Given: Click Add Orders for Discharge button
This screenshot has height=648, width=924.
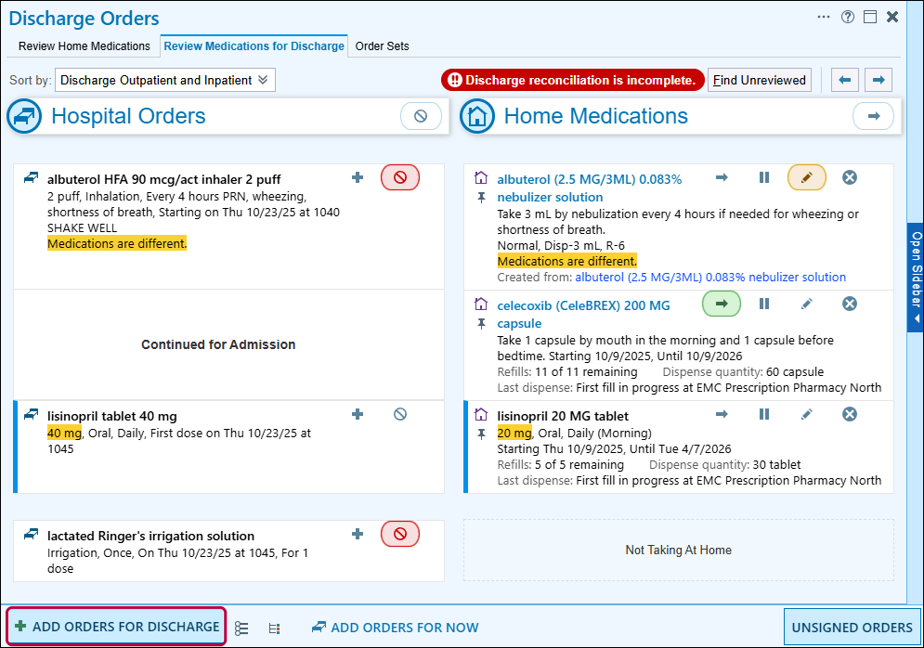Looking at the screenshot, I should 117,627.
